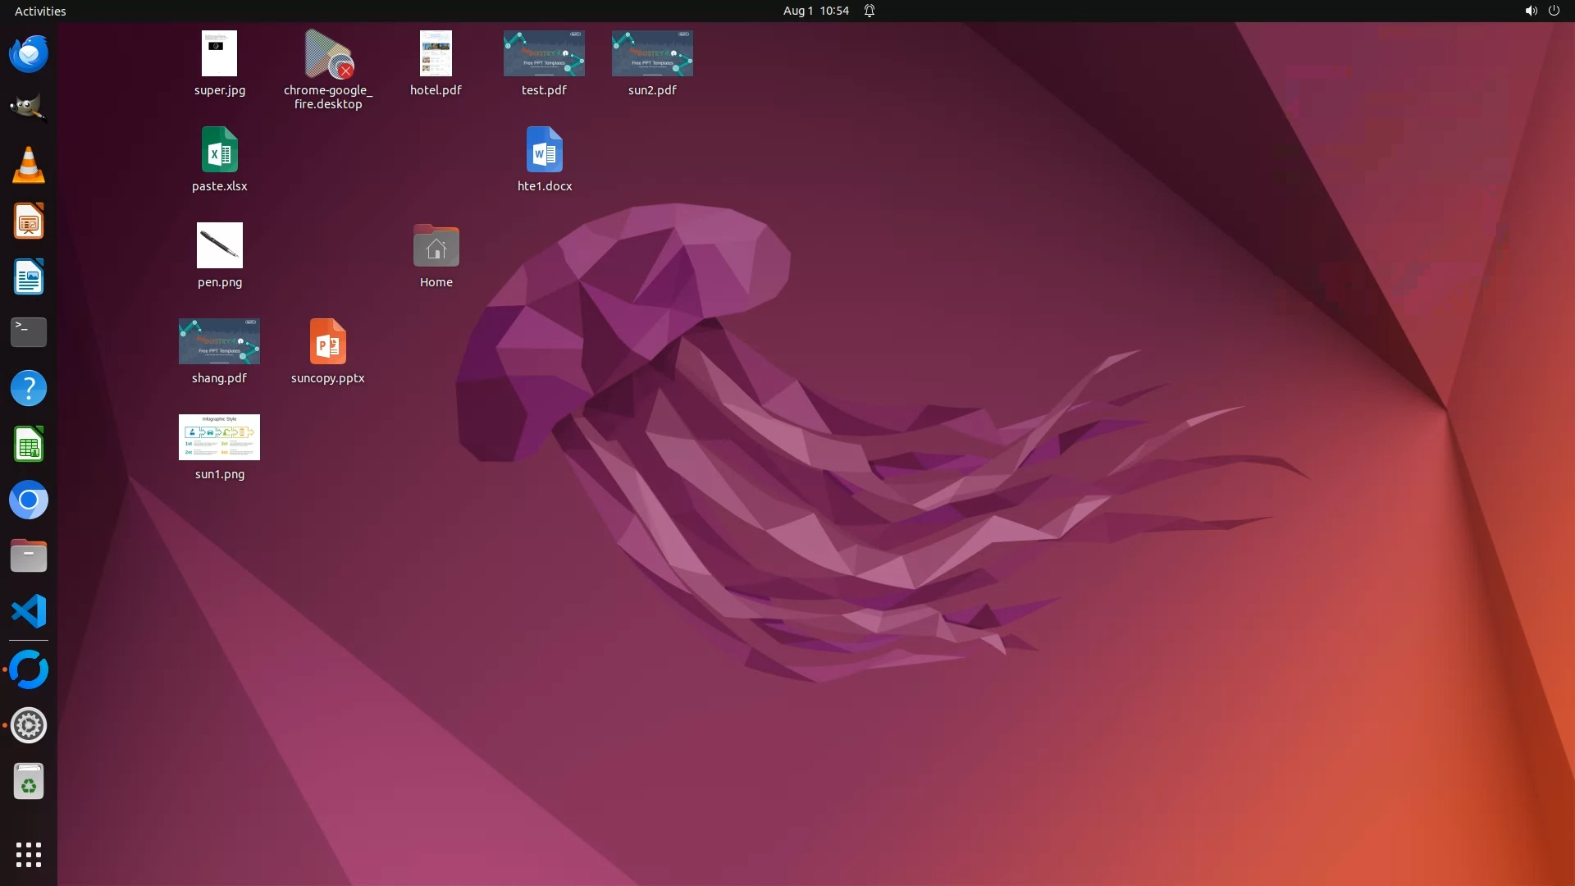The width and height of the screenshot is (1575, 886).
Task: Open Visual Studio Code from dock
Action: click(29, 612)
